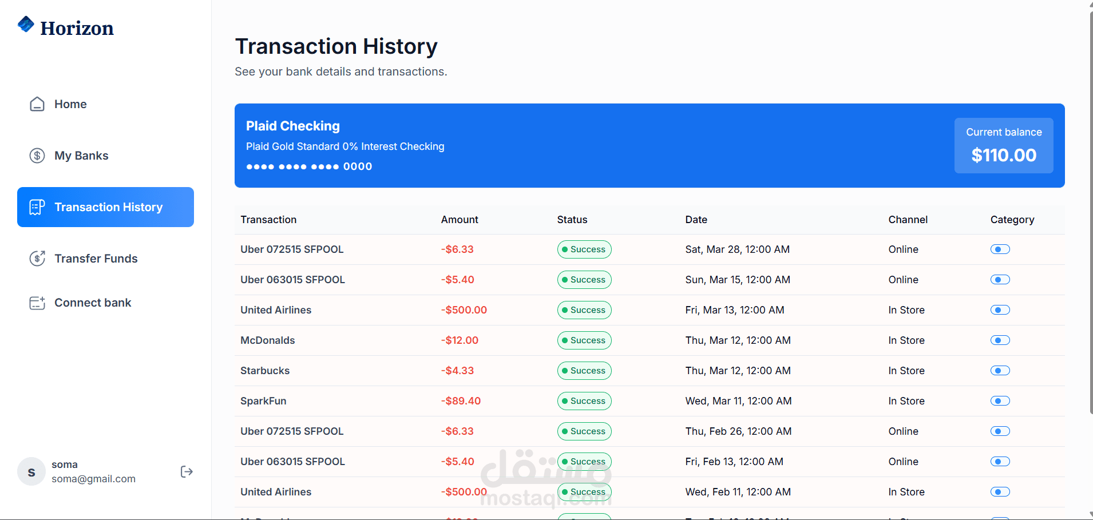Toggle category switch for SparkFun row
The image size is (1093, 520).
pyautogui.click(x=1000, y=401)
